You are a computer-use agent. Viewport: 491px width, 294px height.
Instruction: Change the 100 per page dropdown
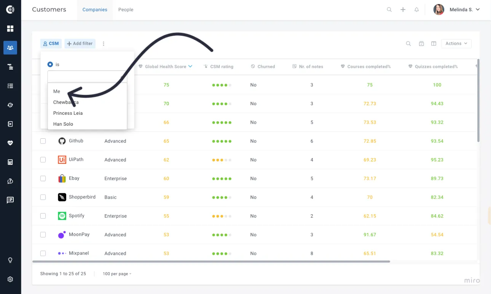[117, 274]
